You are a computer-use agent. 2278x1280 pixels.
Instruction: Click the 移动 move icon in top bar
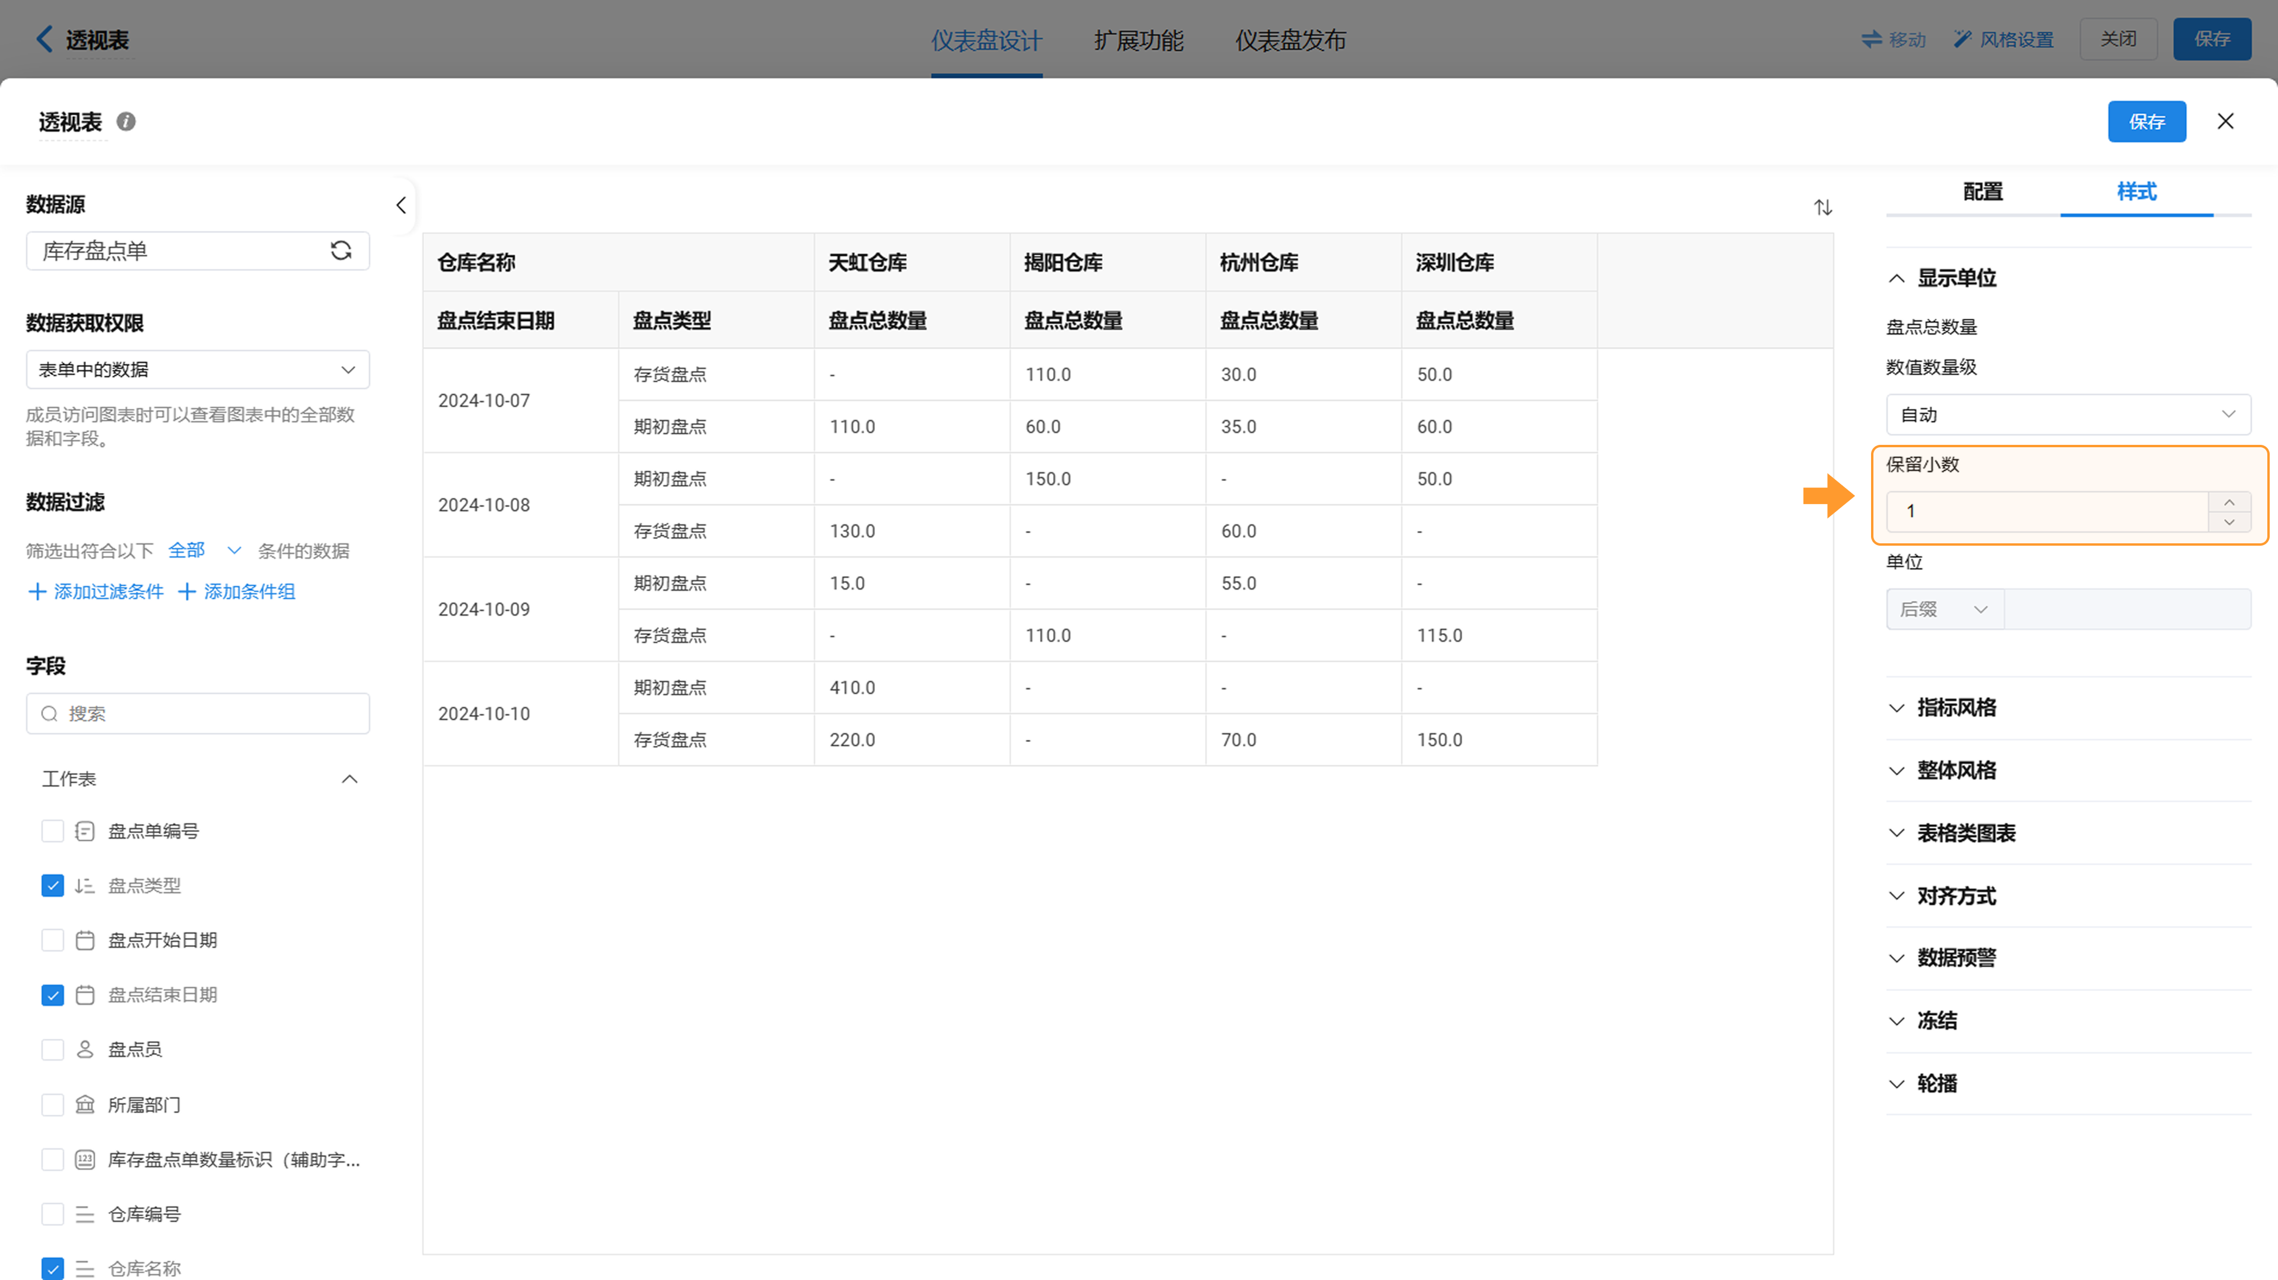click(x=1871, y=39)
